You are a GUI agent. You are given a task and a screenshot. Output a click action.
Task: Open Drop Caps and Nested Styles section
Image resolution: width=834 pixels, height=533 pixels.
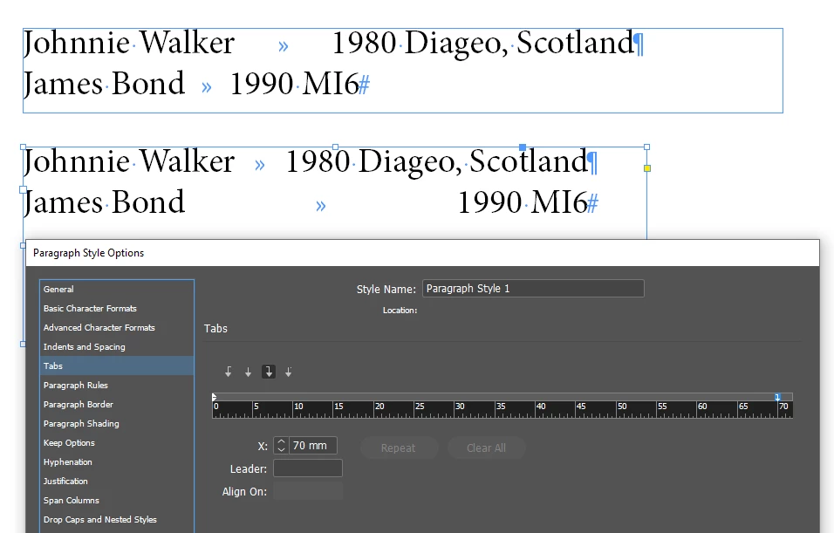(117, 519)
